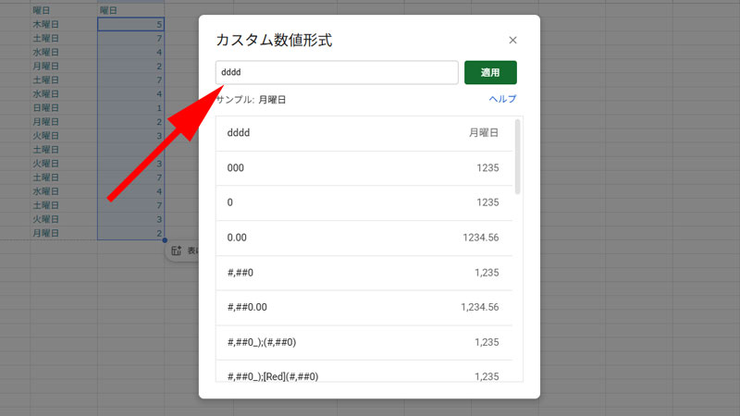This screenshot has width=740, height=416.
Task: Click the 適用 button
Action: point(490,73)
